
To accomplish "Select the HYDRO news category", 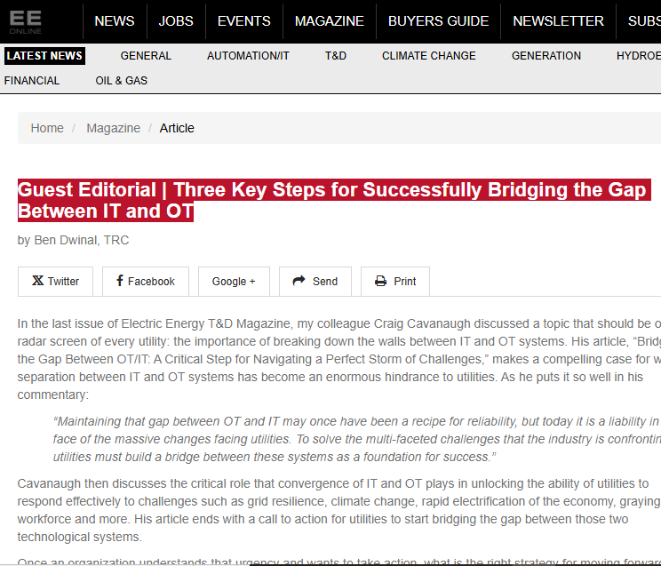I will click(639, 56).
